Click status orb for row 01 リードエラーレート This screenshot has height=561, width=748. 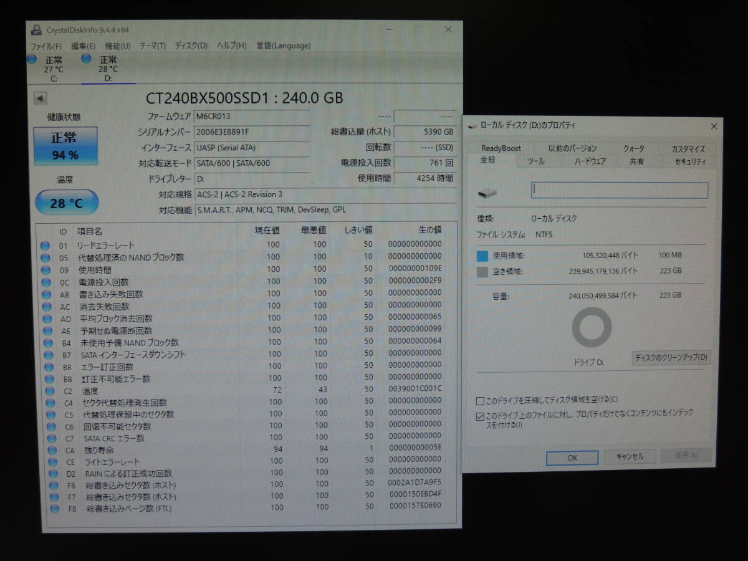tap(45, 245)
